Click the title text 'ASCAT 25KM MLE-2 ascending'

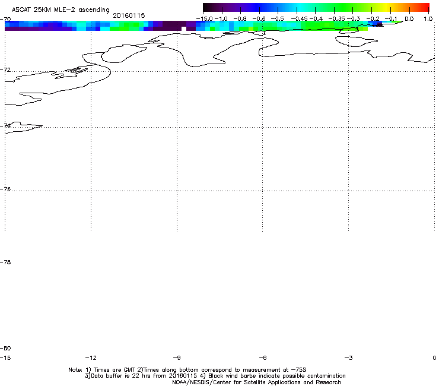click(x=61, y=10)
